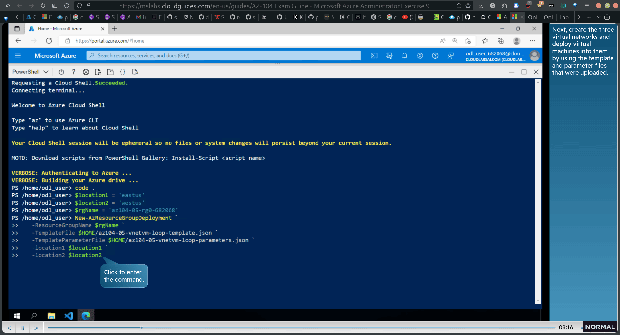The height and width of the screenshot is (335, 620).
Task: Click end of -location2 $location2 command line
Action: pyautogui.click(x=102, y=255)
